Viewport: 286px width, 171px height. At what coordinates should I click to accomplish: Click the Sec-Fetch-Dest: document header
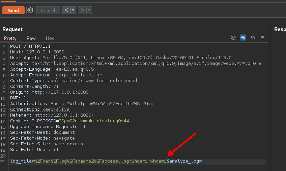tap(42, 132)
